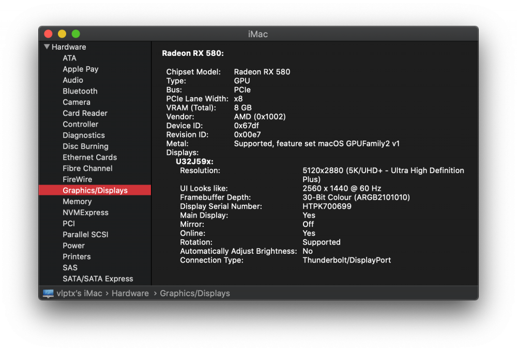Click the Rotation value "Supported"

tap(322, 242)
